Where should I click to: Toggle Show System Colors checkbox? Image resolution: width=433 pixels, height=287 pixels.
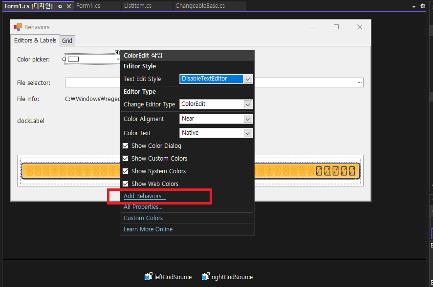click(126, 171)
